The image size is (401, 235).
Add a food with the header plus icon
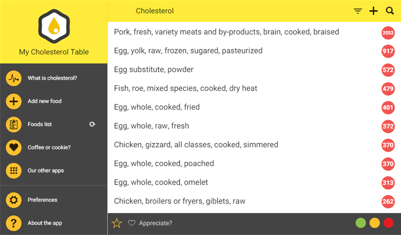[373, 11]
